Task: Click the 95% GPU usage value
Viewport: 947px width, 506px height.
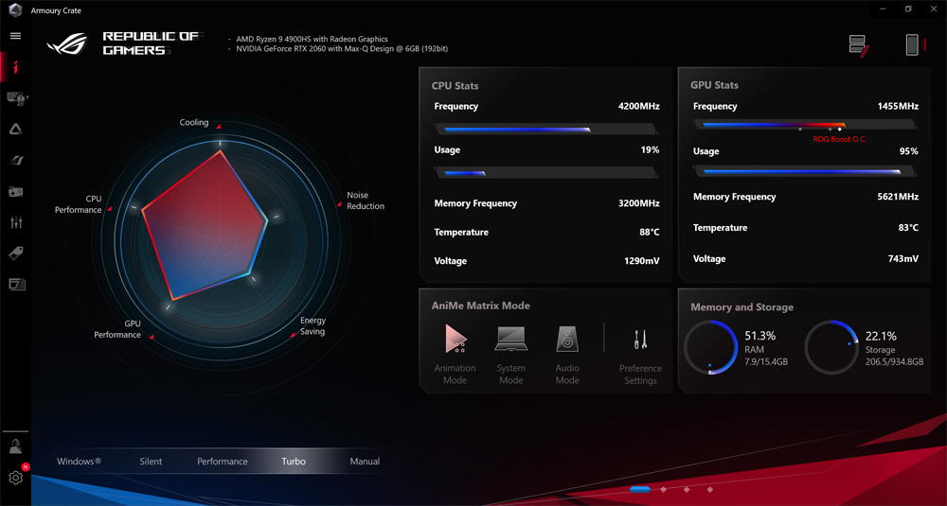Action: [909, 151]
